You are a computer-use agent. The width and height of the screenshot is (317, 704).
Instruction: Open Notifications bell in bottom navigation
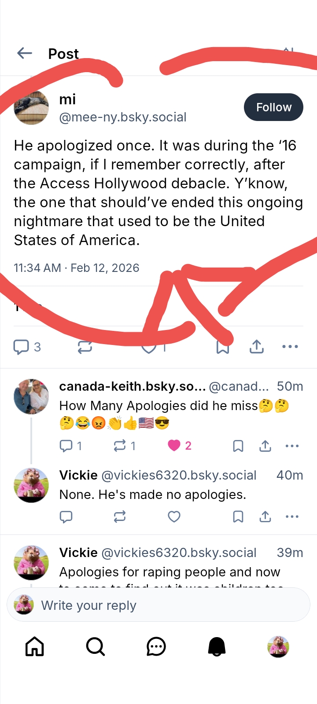pyautogui.click(x=217, y=647)
